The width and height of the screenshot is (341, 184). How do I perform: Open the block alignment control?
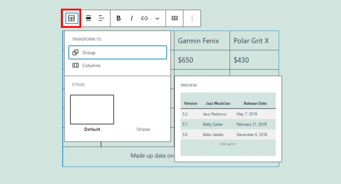tap(88, 18)
